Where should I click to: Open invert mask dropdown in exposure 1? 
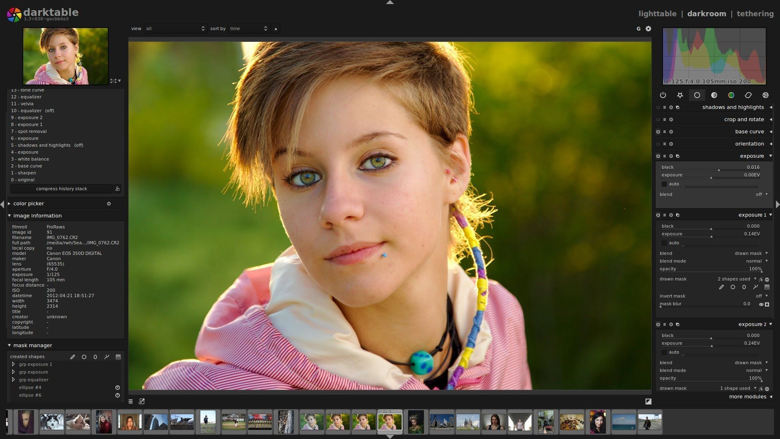(714, 296)
